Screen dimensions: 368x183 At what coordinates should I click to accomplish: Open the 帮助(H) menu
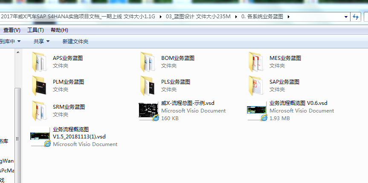click(x=59, y=30)
